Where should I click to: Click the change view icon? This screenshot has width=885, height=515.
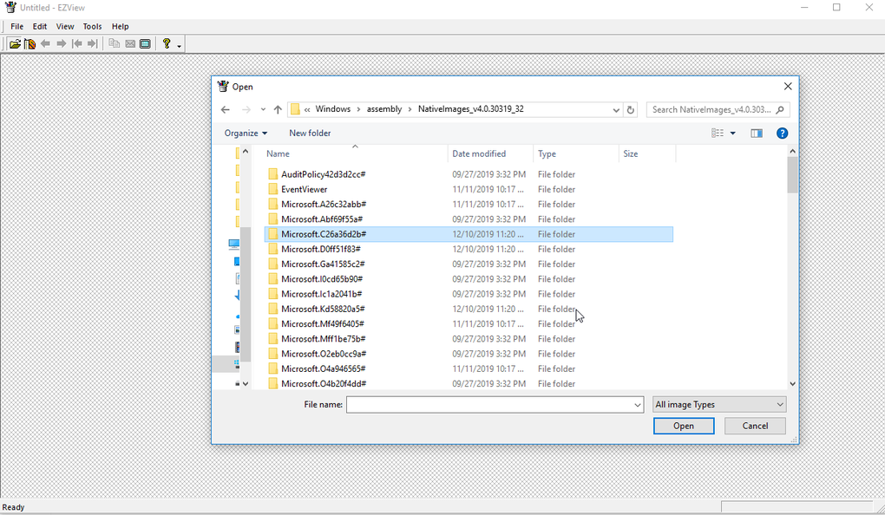[718, 134]
